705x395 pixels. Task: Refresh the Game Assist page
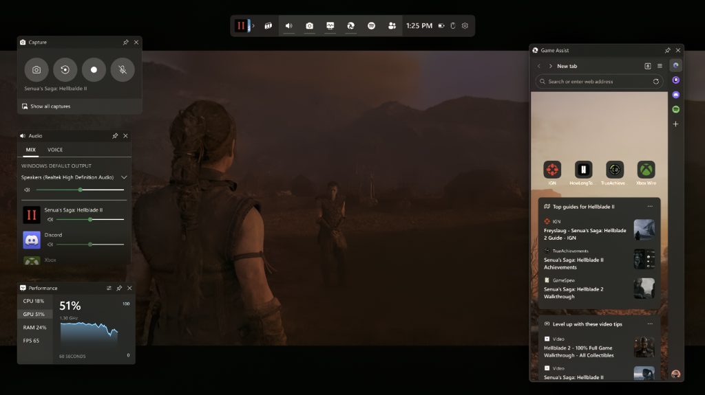click(x=656, y=82)
